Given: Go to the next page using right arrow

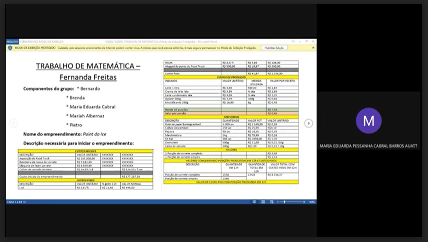Looking at the screenshot, I should pyautogui.click(x=308, y=123).
